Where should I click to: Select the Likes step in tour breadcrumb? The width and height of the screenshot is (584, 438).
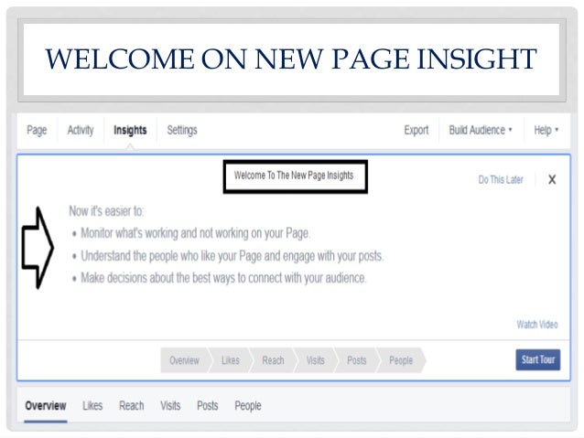[x=231, y=360]
